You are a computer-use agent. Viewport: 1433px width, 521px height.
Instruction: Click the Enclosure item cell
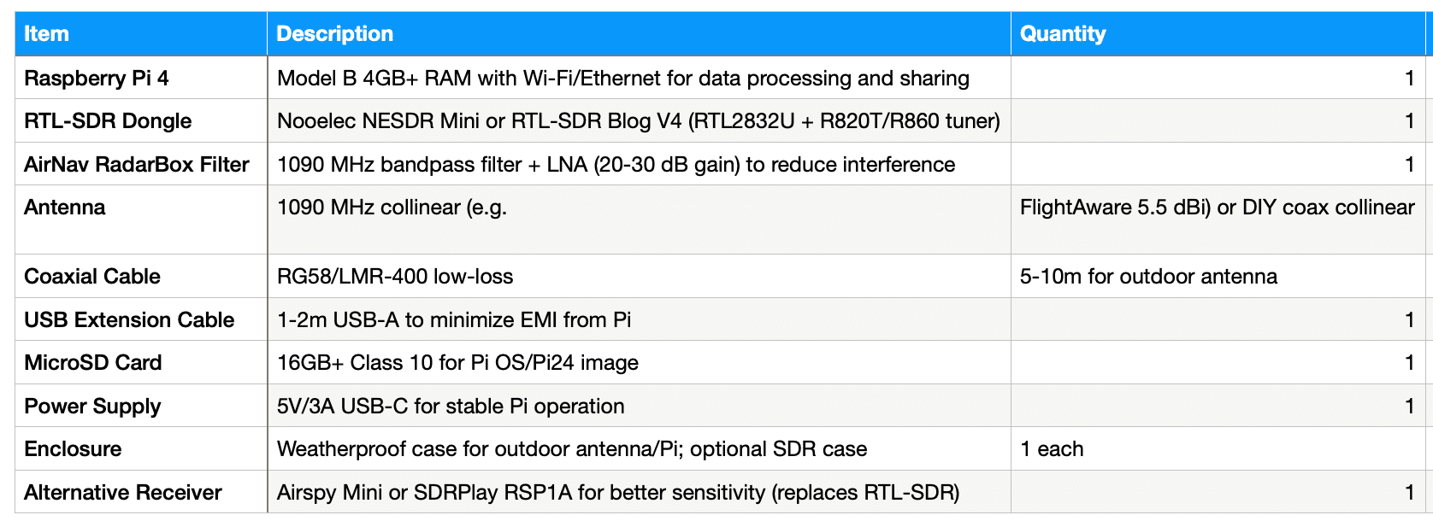[x=73, y=449]
